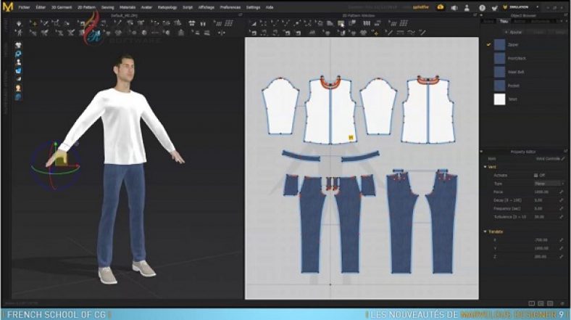571x320 pixels.
Task: Click the Marvelous Designer logo icon
Action: click(x=7, y=7)
